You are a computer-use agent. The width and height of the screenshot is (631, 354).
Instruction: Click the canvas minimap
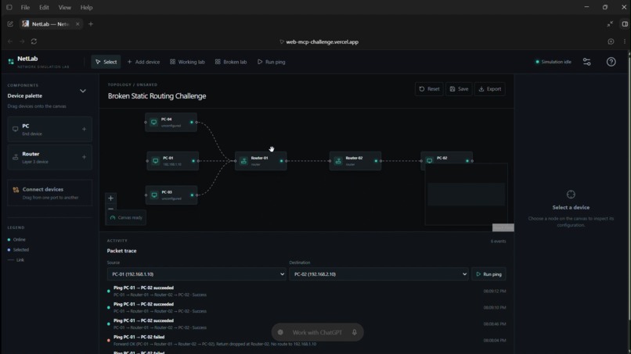pyautogui.click(x=466, y=194)
